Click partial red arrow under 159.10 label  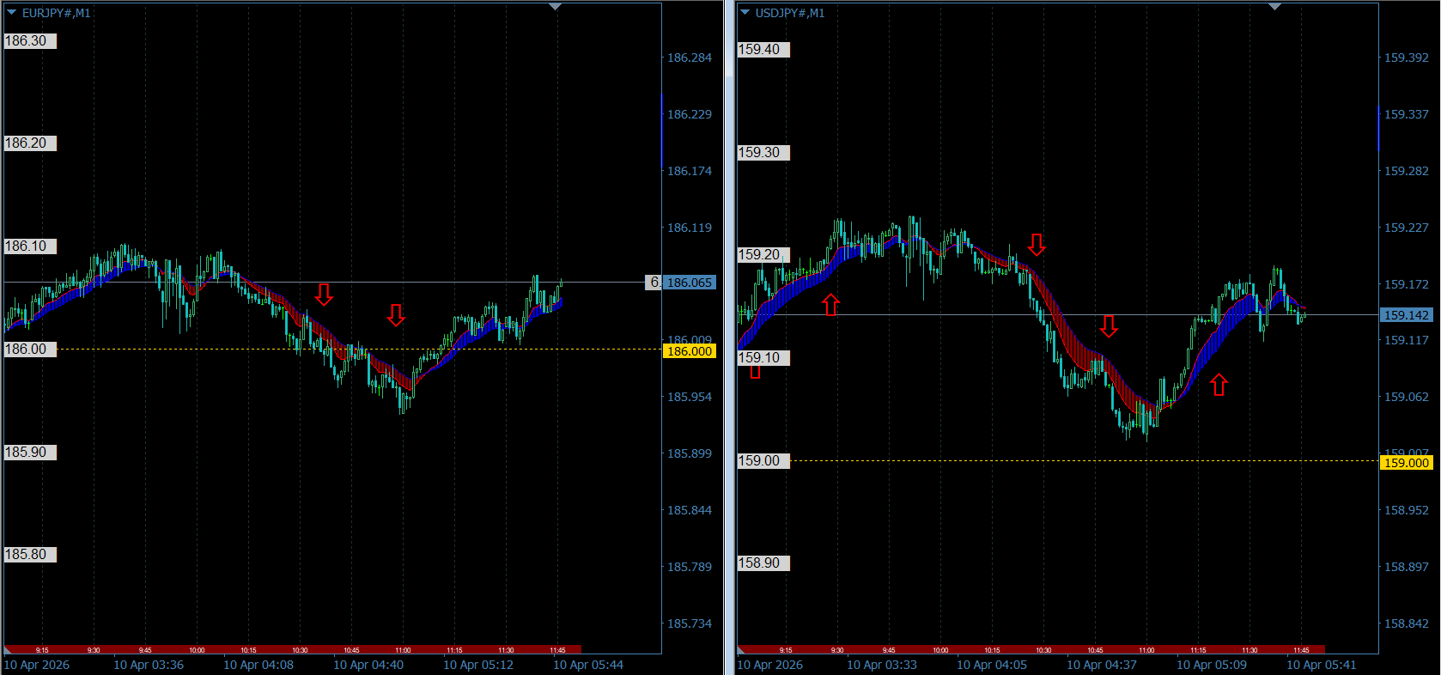click(755, 372)
